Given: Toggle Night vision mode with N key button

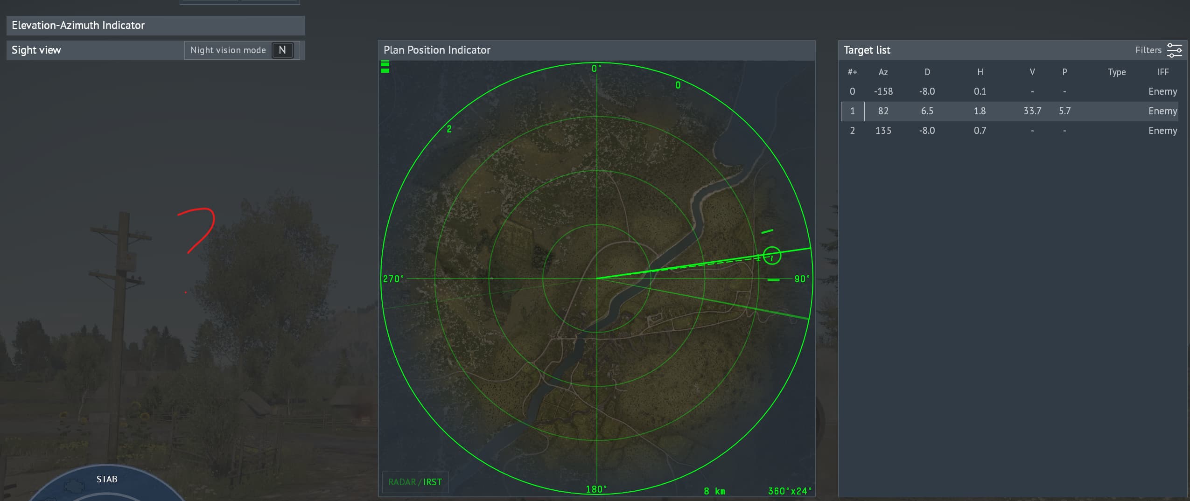Looking at the screenshot, I should coord(282,50).
